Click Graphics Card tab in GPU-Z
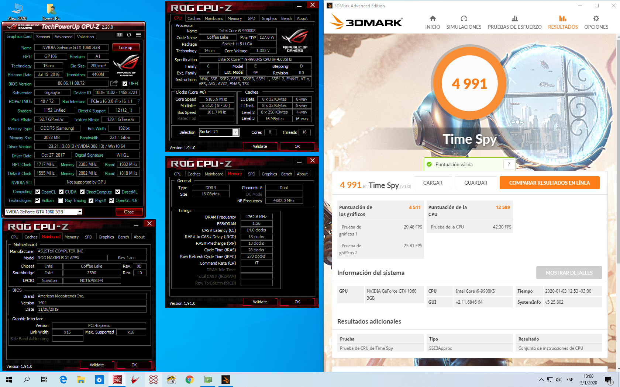This screenshot has width=620, height=387. click(x=19, y=36)
